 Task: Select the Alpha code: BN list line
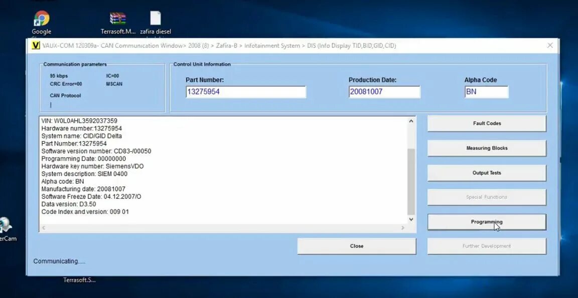(63, 182)
